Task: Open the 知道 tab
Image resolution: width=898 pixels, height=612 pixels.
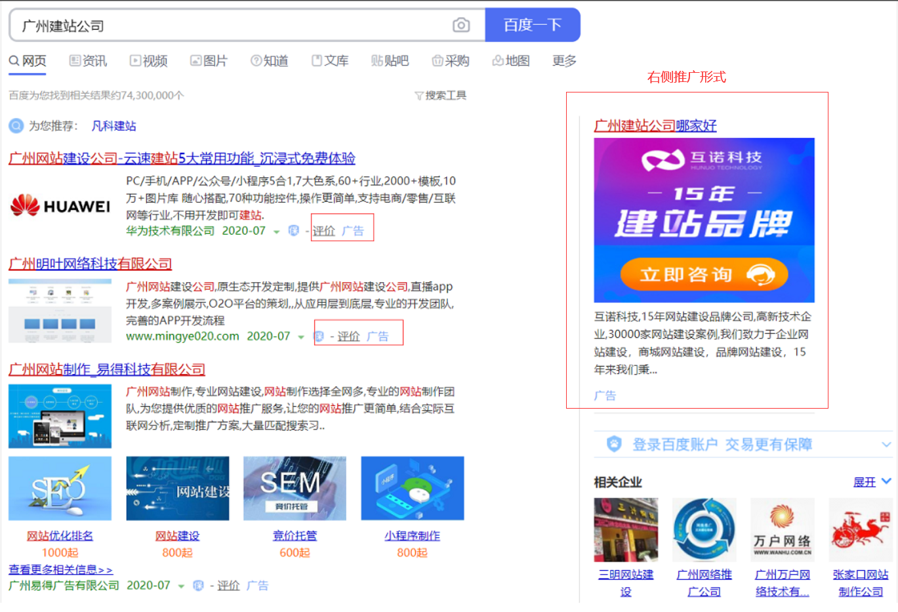Action: pyautogui.click(x=270, y=61)
